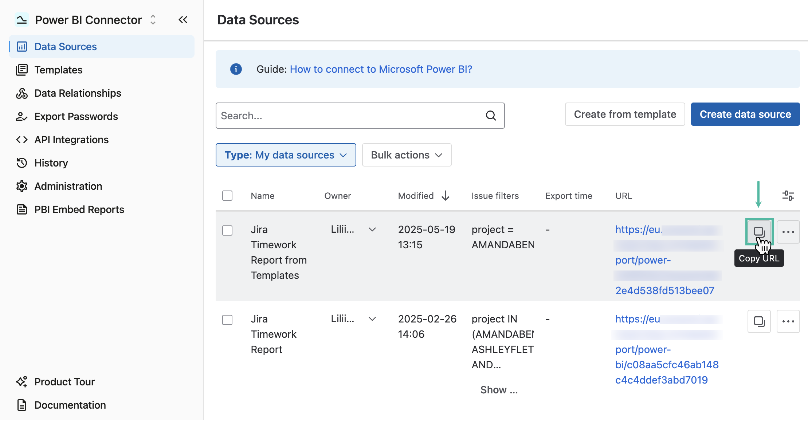Click the magnifying glass search icon
The height and width of the screenshot is (421, 808).
491,116
